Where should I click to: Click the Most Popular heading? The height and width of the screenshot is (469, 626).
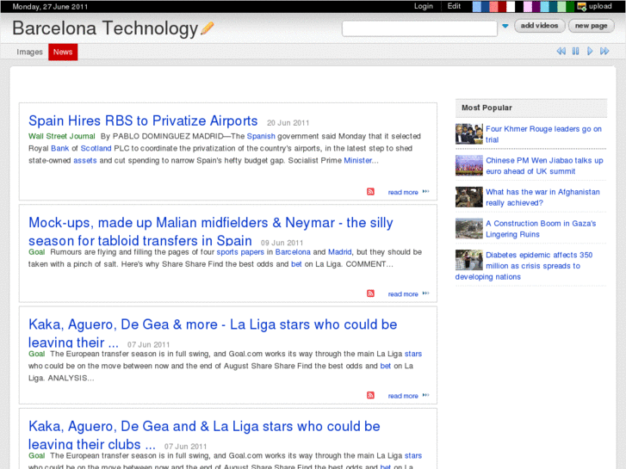(x=487, y=108)
